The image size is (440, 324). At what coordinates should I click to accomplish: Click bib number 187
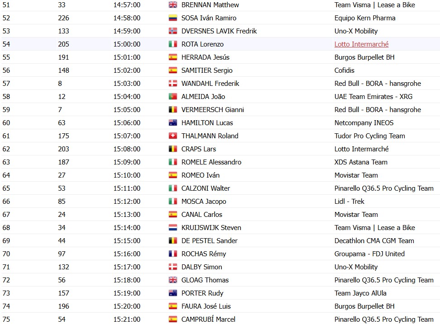64,162
